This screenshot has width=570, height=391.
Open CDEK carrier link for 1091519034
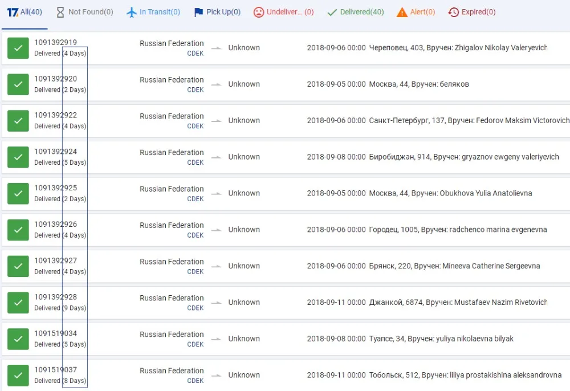(x=195, y=344)
